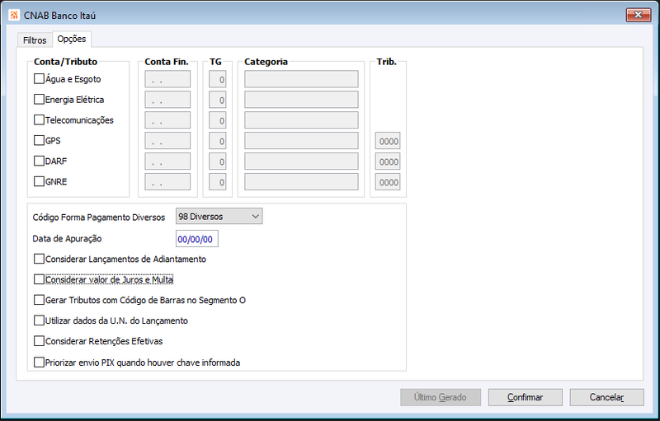
Task: Click Trib. code field in DARF row
Action: [388, 161]
